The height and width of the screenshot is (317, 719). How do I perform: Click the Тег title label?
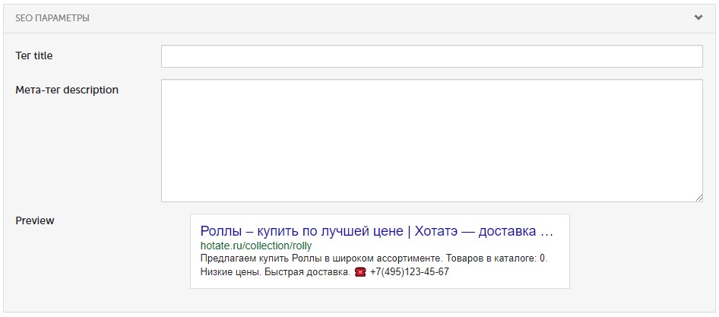pyautogui.click(x=34, y=56)
